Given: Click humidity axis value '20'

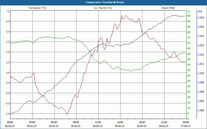Looking at the screenshot, I should coord(189,97).
